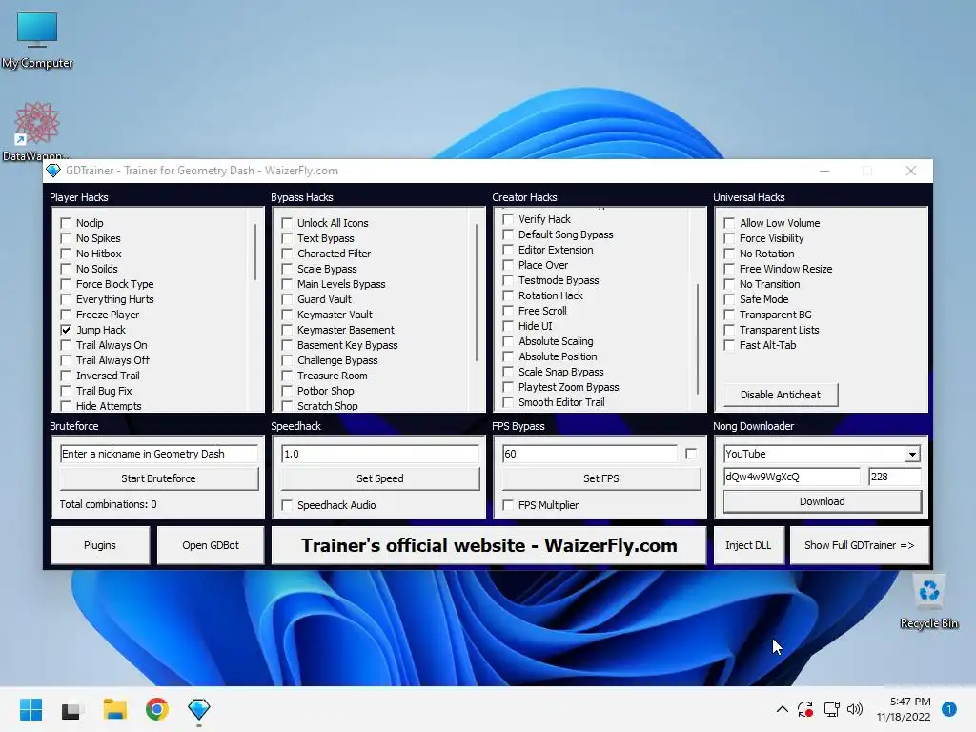Enable Main Levels Bypass
Viewport: 976px width, 732px height.
pos(286,284)
